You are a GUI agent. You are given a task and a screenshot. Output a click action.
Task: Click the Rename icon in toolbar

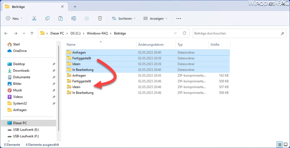click(74, 18)
